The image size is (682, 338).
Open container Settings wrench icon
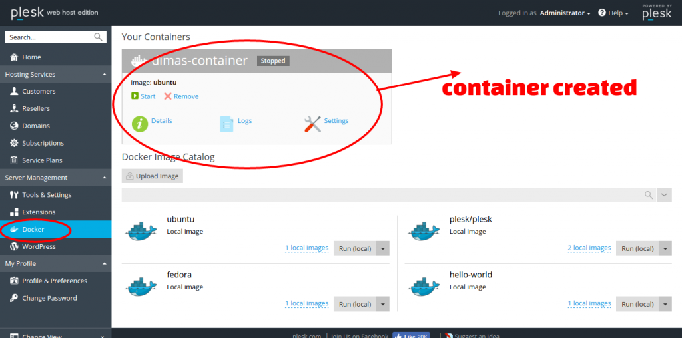coord(312,123)
